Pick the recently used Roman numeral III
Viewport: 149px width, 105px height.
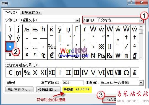76,72
